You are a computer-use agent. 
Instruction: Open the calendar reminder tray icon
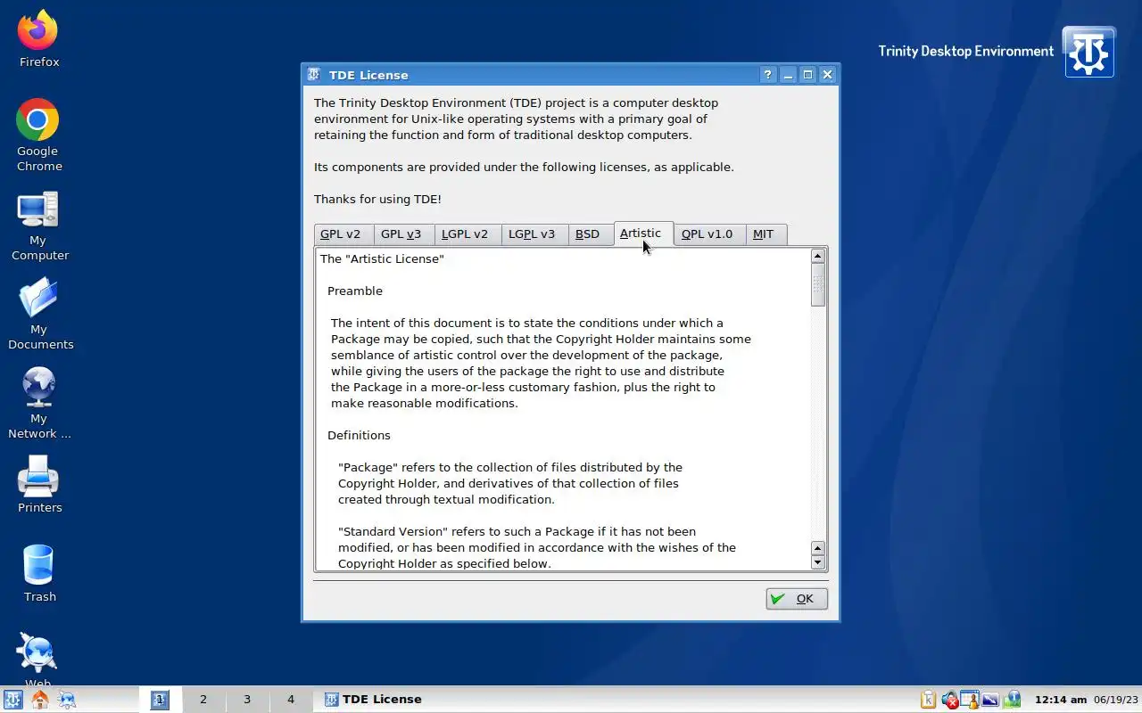pos(970,700)
